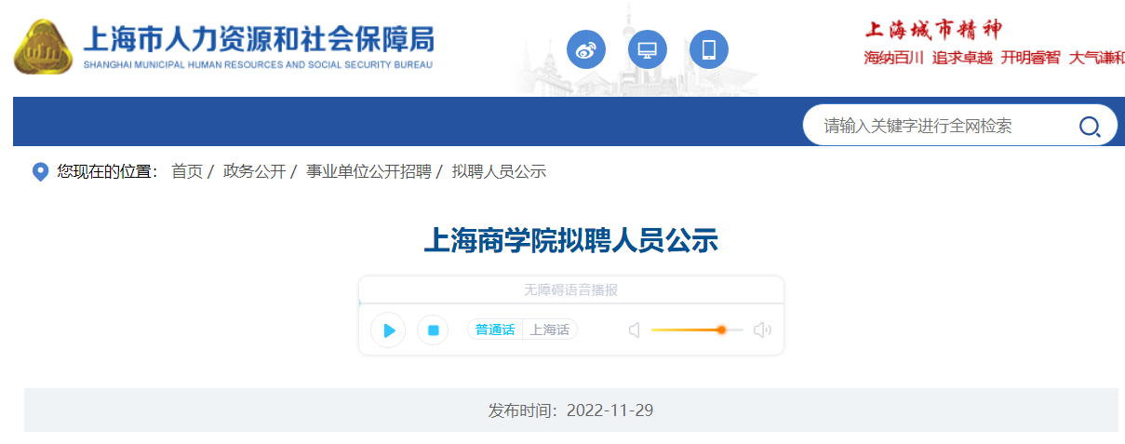The width and height of the screenshot is (1125, 444).
Task: Stop the voice broadcast
Action: pyautogui.click(x=433, y=330)
